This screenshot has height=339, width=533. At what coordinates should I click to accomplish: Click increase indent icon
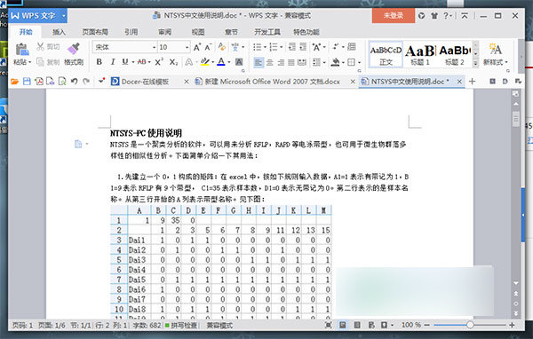click(x=303, y=47)
